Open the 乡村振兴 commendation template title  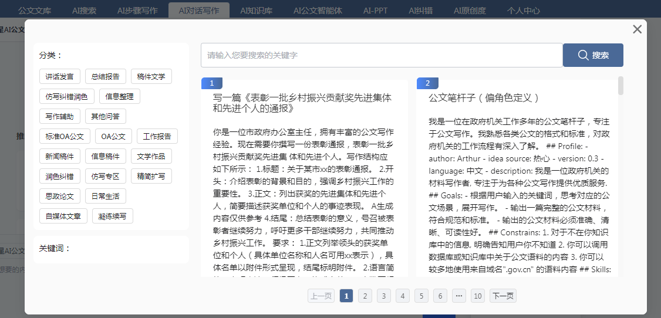click(302, 103)
